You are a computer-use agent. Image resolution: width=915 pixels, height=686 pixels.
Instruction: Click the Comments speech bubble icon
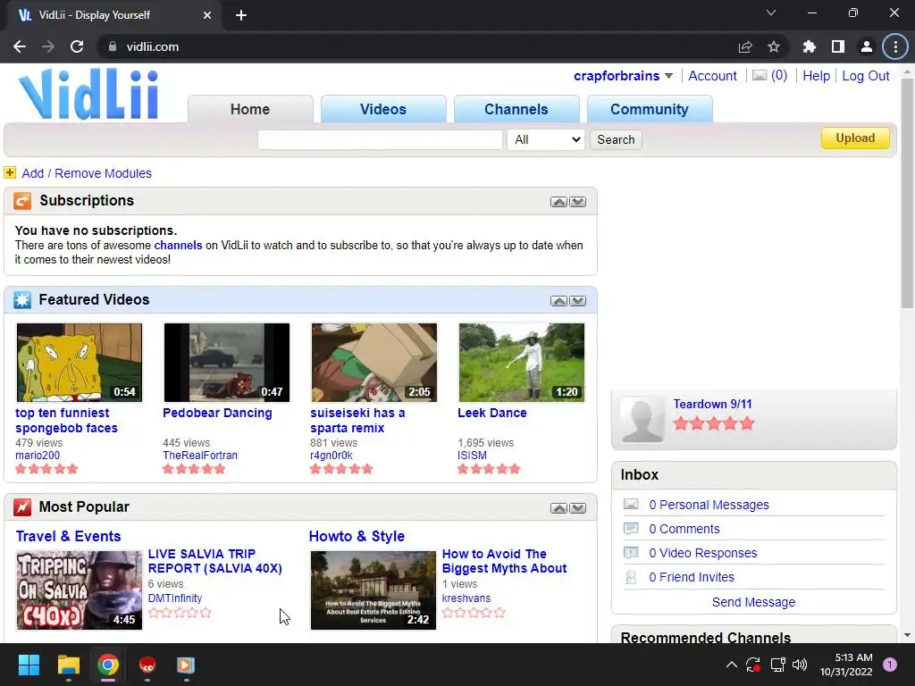631,529
